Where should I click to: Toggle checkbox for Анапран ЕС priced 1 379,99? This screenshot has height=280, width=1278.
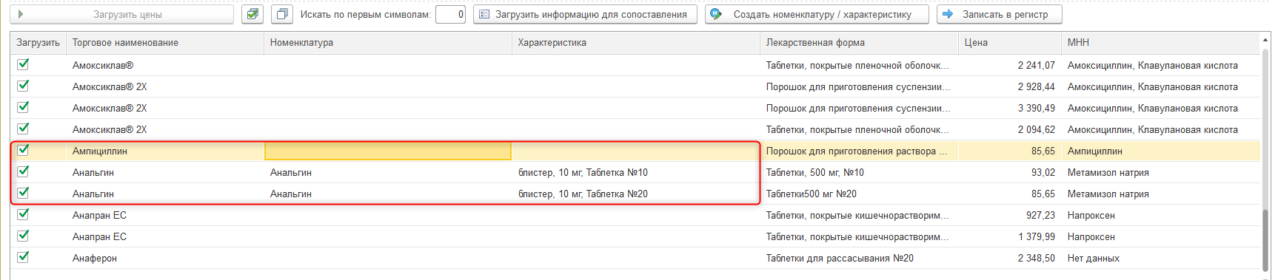tap(23, 236)
